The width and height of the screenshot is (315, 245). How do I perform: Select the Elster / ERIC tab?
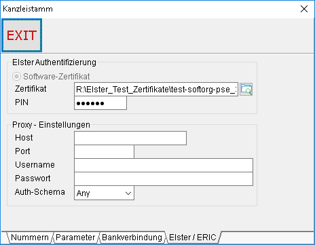pos(193,238)
